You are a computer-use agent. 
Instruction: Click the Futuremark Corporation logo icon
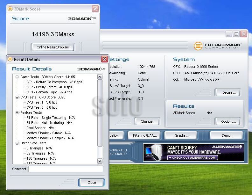coord(198,46)
